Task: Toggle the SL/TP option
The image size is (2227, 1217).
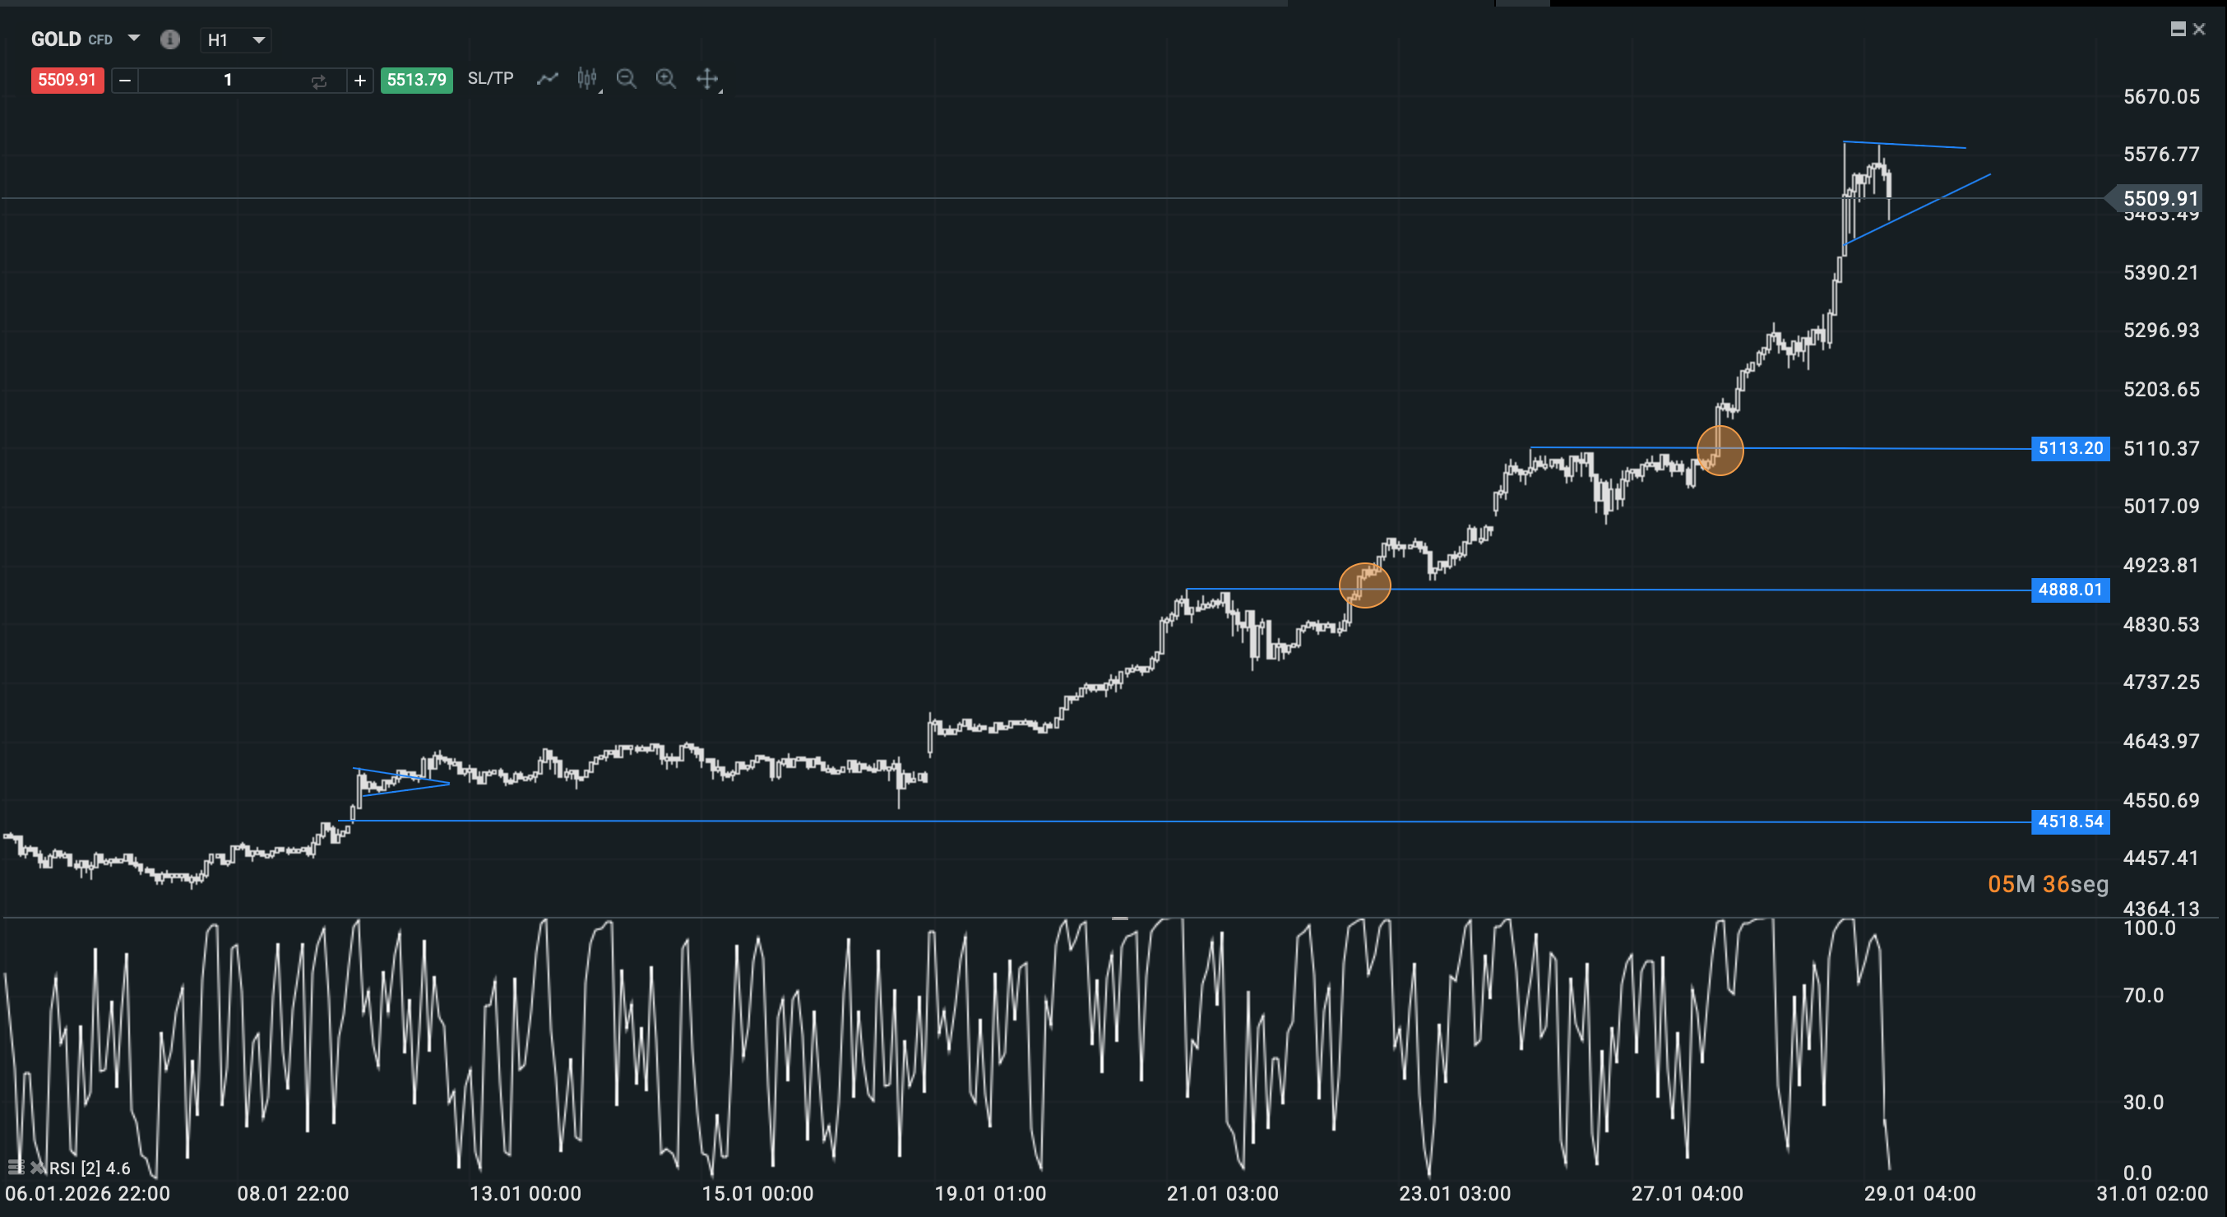Action: [x=490, y=79]
